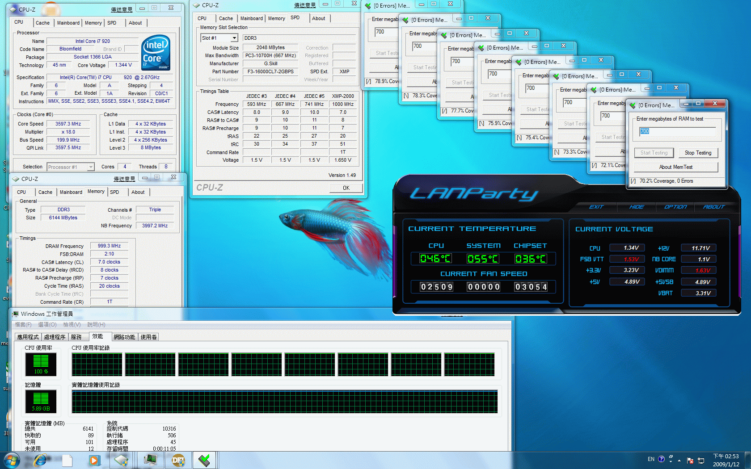This screenshot has width=751, height=469.
Task: Click the About MemTest button
Action: tap(675, 167)
